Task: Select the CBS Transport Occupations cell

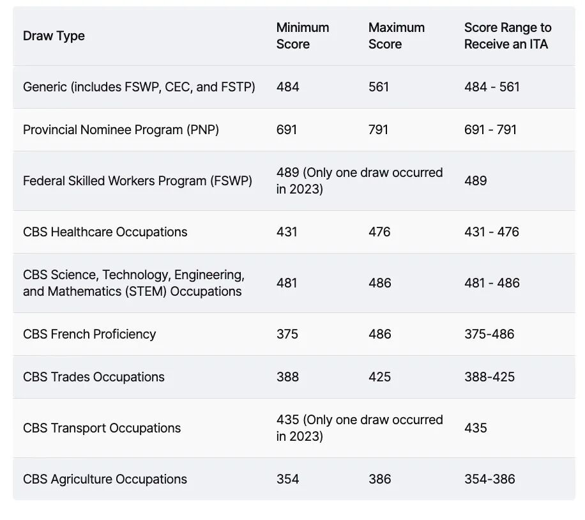Action: (102, 428)
